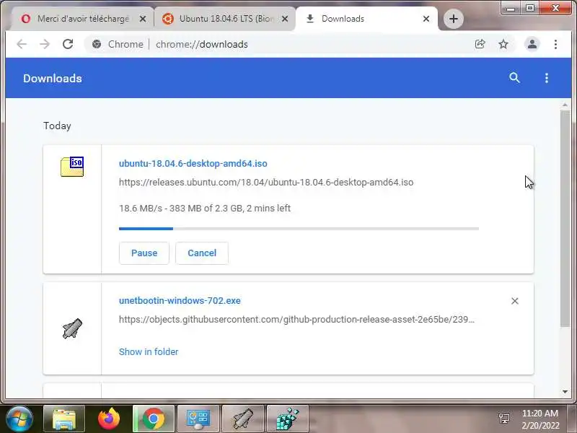Close the Opera 'Merci d'avoir téléchargé' tab

tap(143, 19)
